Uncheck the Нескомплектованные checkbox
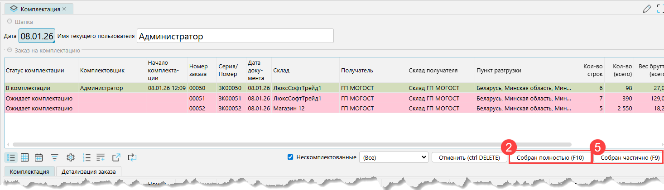This screenshot has height=190, width=664. 290,157
